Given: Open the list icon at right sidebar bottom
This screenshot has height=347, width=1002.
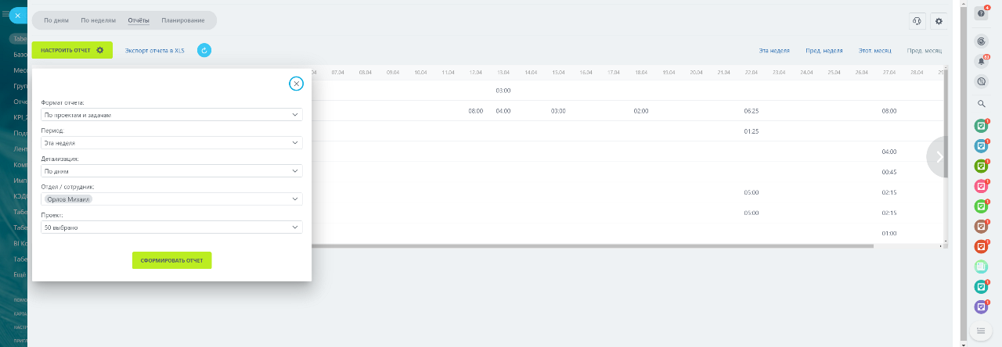Looking at the screenshot, I should [x=981, y=331].
